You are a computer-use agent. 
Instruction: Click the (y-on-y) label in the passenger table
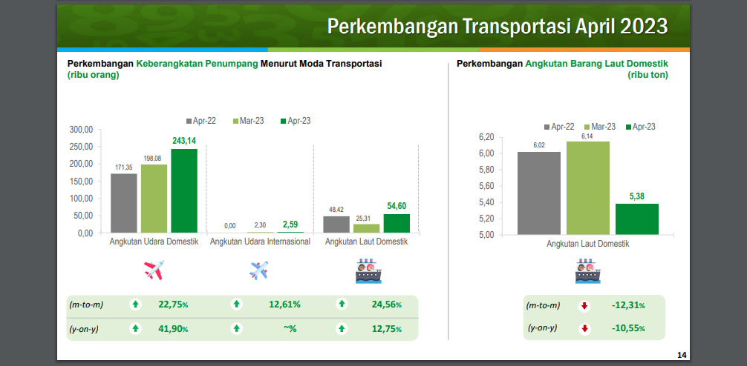tap(85, 328)
